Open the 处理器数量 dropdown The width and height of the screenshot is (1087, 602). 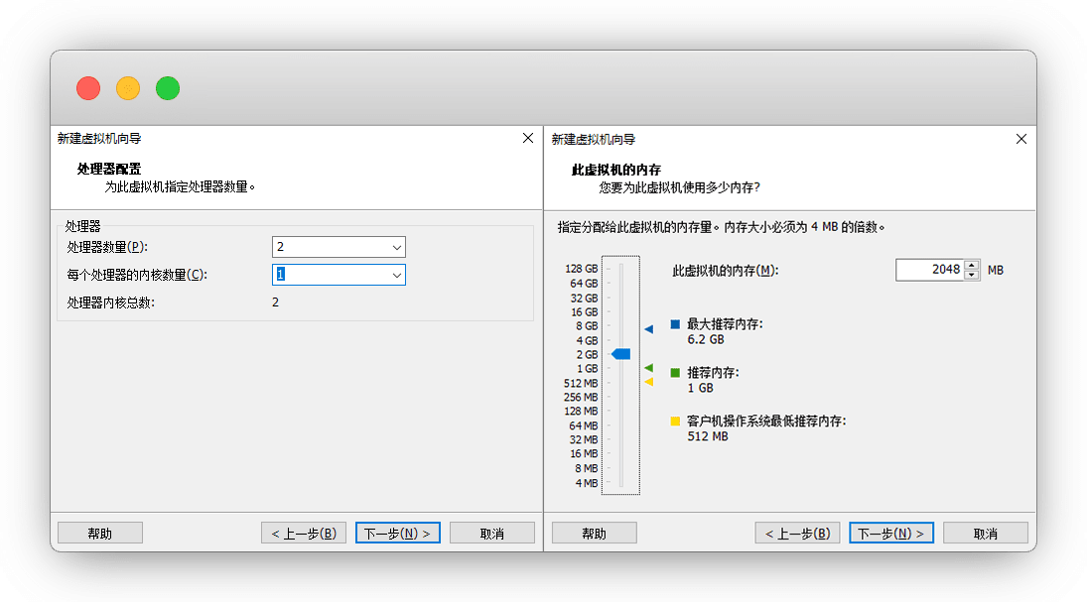coord(396,247)
